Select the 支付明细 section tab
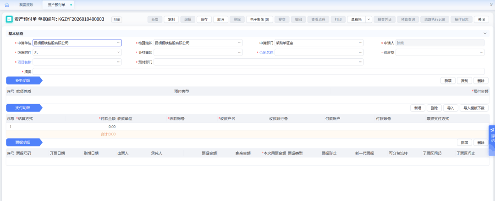The width and height of the screenshot is (495, 201). (x=23, y=108)
